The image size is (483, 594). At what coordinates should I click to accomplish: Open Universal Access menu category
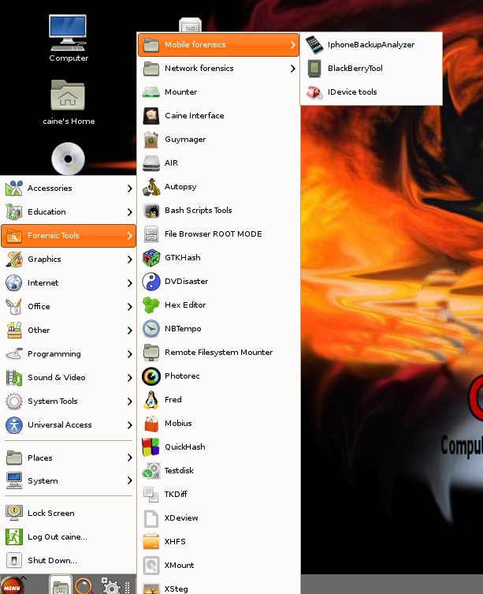[69, 425]
